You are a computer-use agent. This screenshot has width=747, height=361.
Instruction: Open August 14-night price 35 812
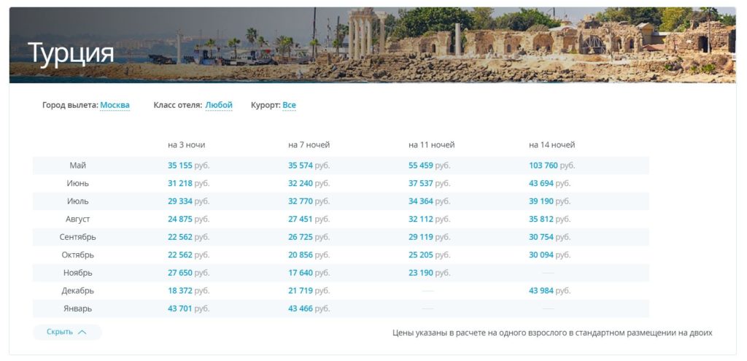tap(541, 219)
